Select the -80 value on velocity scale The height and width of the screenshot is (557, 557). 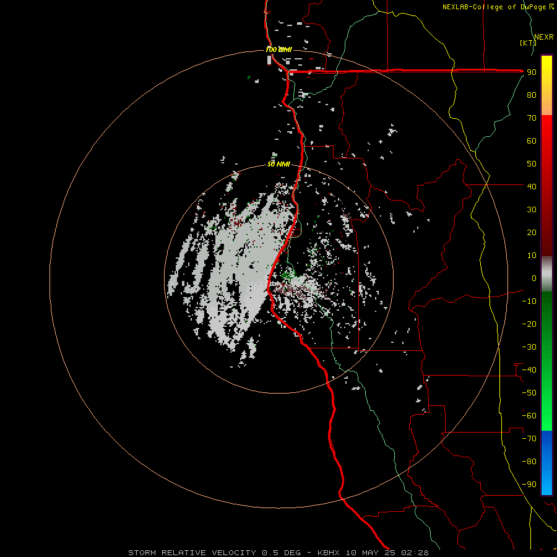(x=529, y=462)
